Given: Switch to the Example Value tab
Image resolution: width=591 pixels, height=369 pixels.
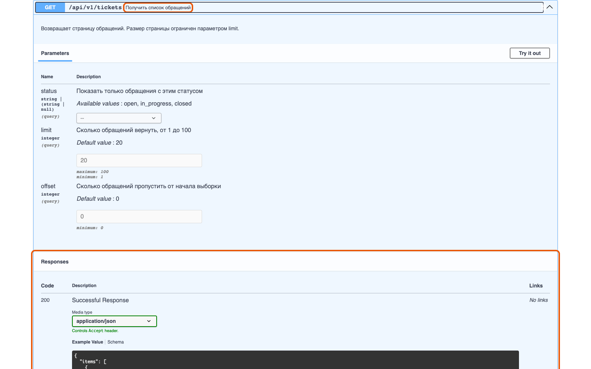Looking at the screenshot, I should point(88,342).
